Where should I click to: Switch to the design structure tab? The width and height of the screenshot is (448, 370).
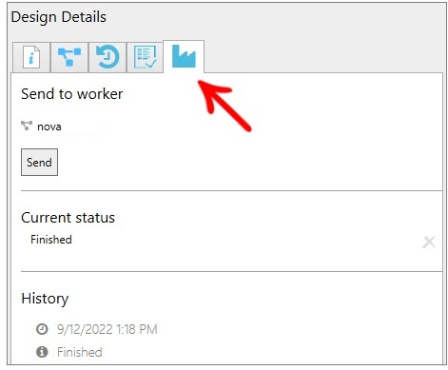pos(69,57)
